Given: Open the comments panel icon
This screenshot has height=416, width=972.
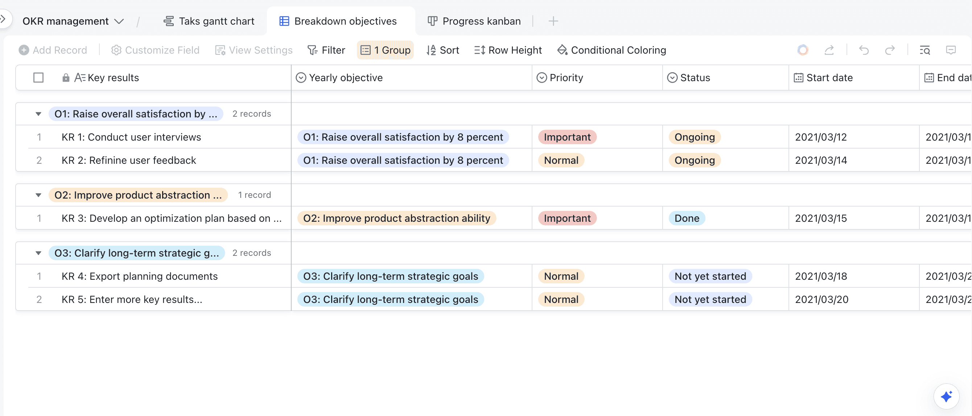Looking at the screenshot, I should [951, 50].
